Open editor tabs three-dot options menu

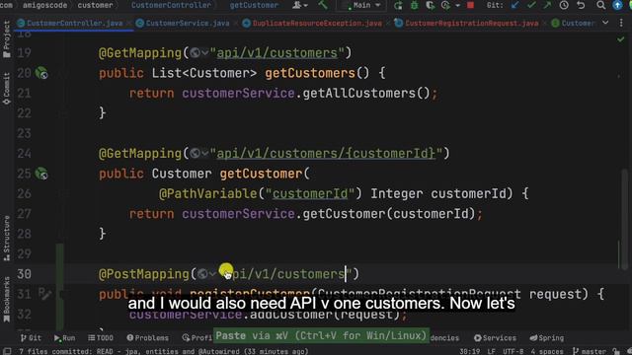point(621,23)
